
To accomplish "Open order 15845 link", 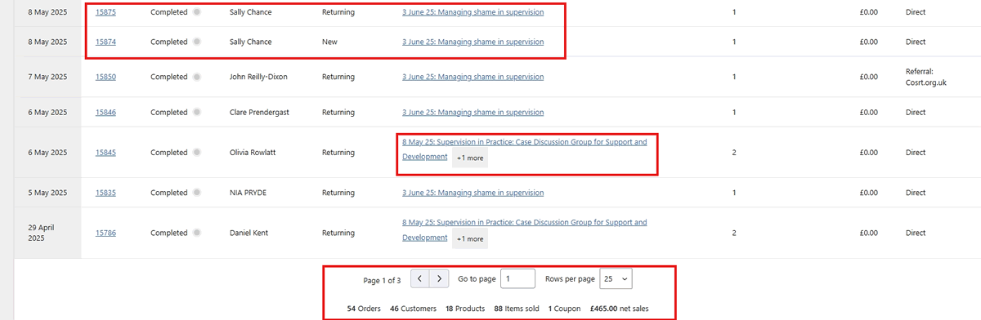I will (105, 152).
